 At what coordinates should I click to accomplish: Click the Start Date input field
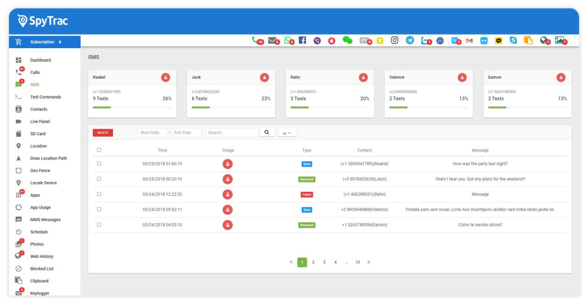click(x=152, y=133)
